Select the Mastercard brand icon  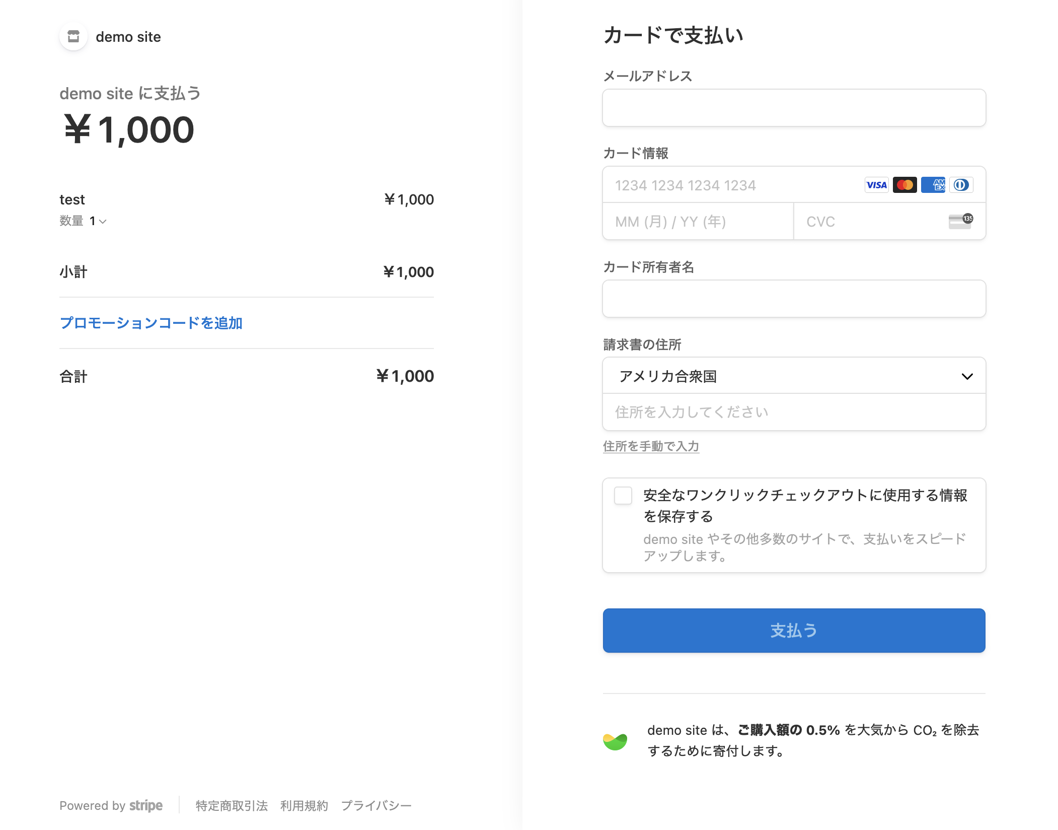[904, 185]
